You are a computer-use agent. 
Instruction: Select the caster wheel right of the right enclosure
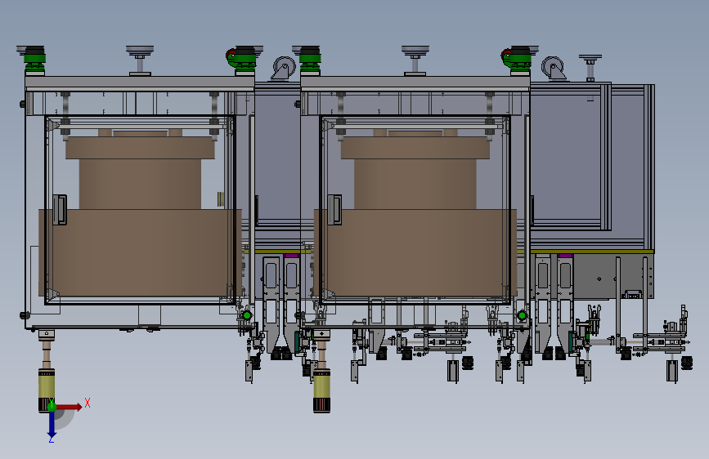tap(554, 69)
